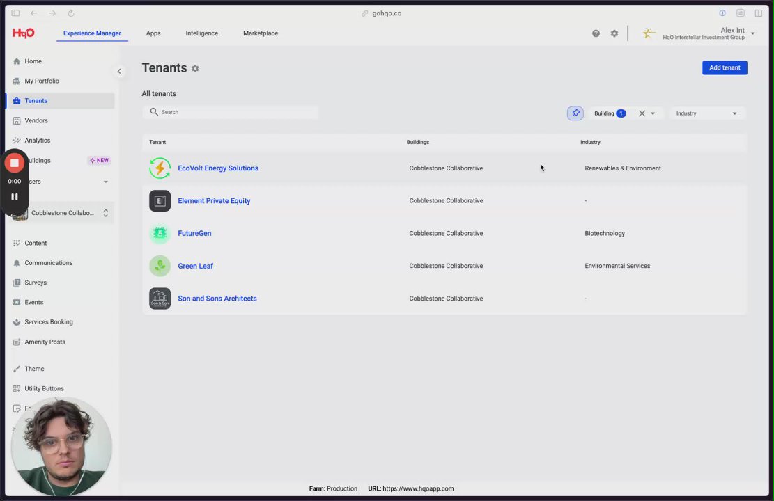
Task: Collapse the sidebar with the chevron arrow
Action: [x=119, y=71]
